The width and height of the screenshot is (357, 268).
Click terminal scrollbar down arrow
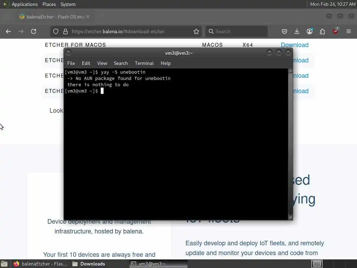tap(290, 218)
